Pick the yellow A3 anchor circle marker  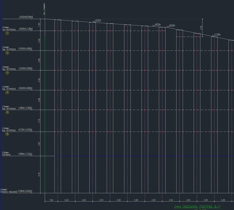coord(7,73)
